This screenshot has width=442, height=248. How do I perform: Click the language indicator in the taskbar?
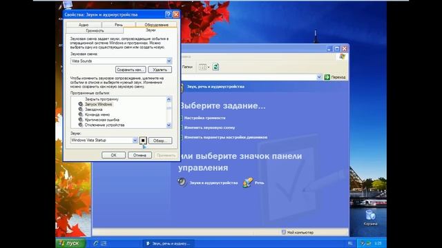click(x=350, y=243)
